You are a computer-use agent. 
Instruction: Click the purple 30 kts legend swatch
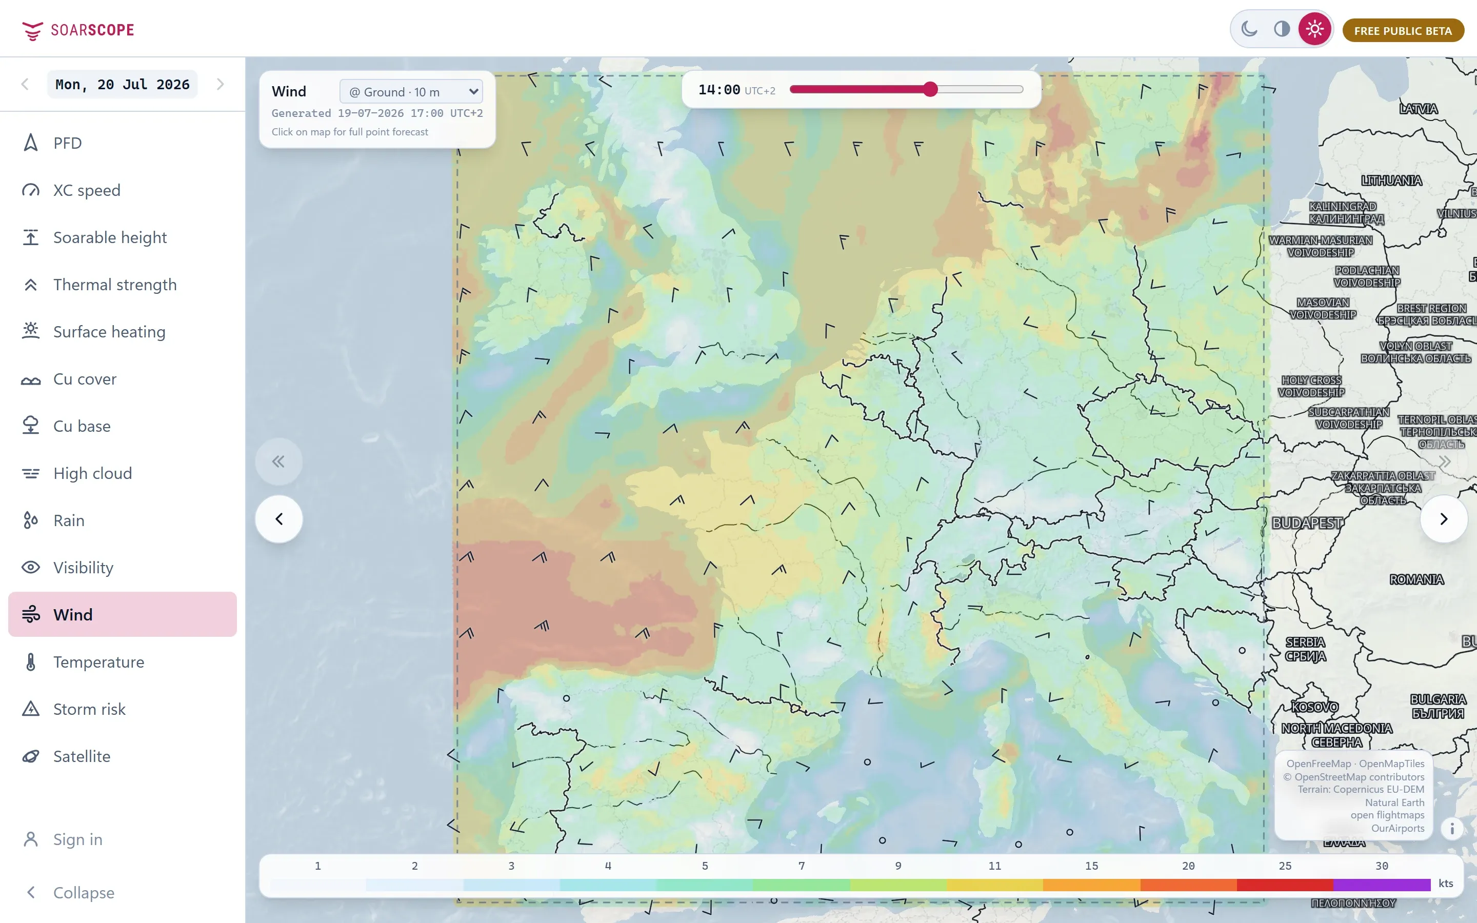pyautogui.click(x=1382, y=885)
